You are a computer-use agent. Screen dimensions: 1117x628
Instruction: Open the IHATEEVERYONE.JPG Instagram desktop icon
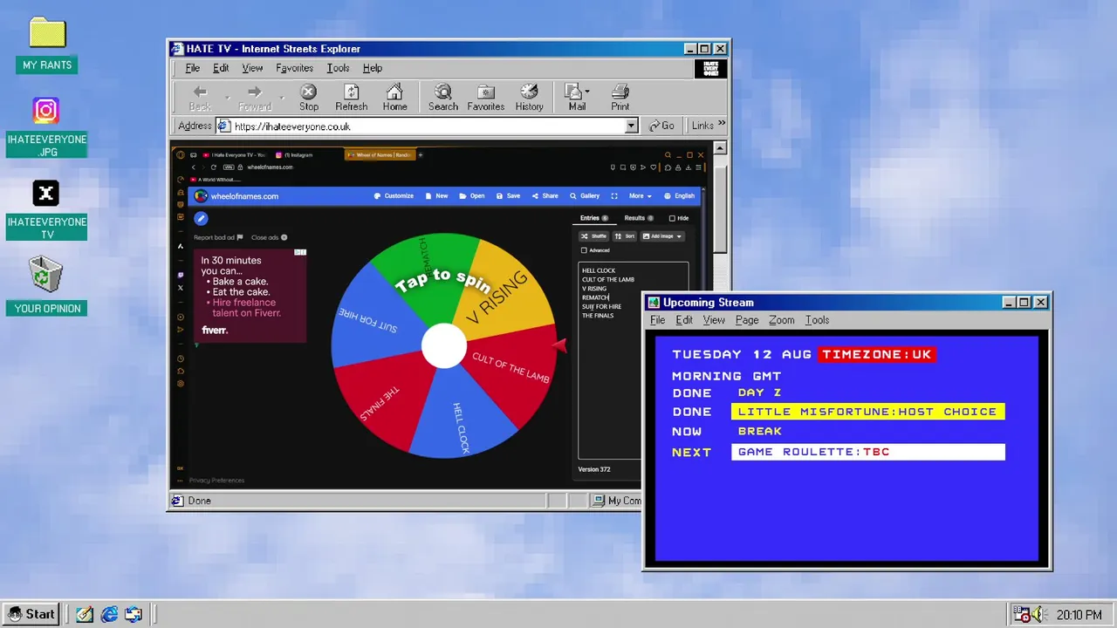[x=46, y=111]
